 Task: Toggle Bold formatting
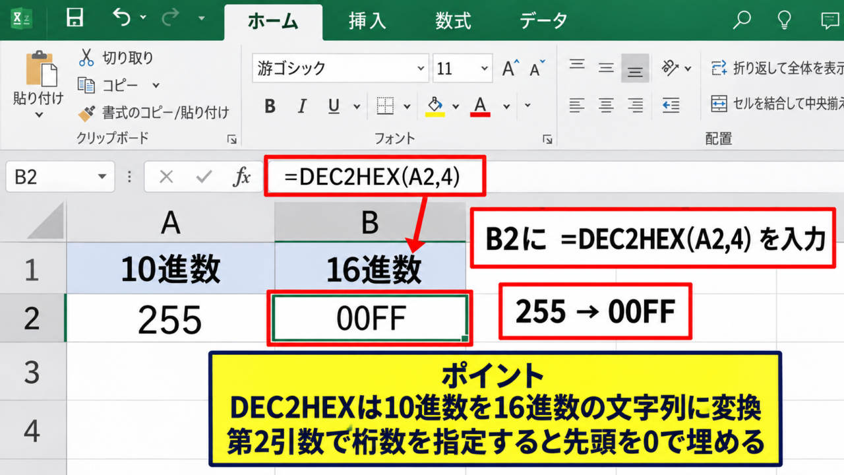[x=270, y=106]
